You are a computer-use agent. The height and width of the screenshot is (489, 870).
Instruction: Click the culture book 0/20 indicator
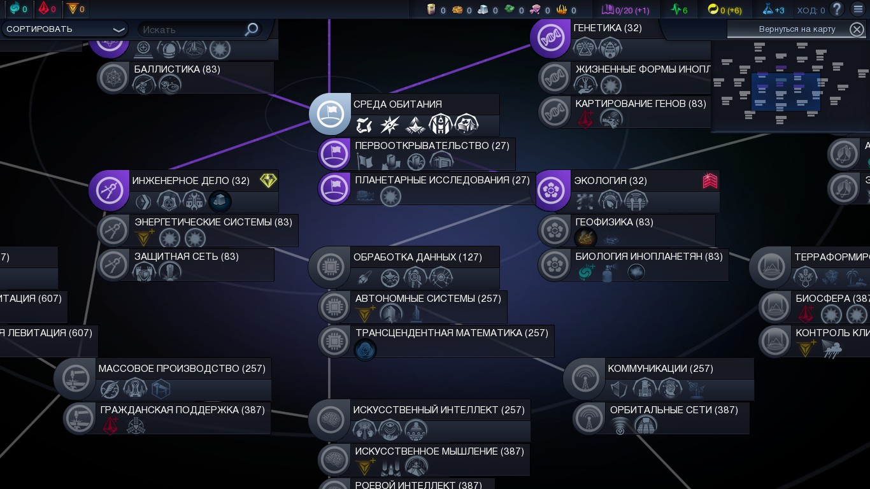[625, 10]
